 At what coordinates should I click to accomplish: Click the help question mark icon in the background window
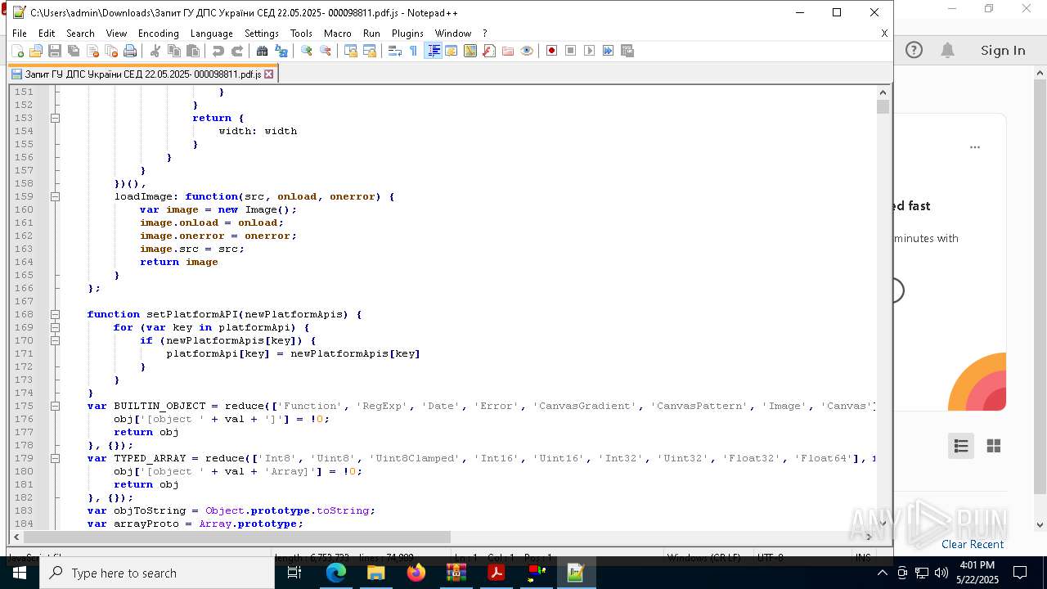point(914,50)
